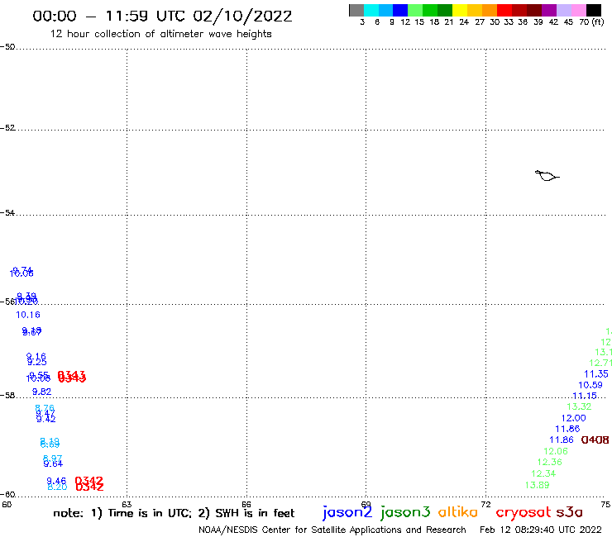Image resolution: width=612 pixels, height=537 pixels.
Task: Click the wave height value "12.36"
Action: pyautogui.click(x=549, y=462)
